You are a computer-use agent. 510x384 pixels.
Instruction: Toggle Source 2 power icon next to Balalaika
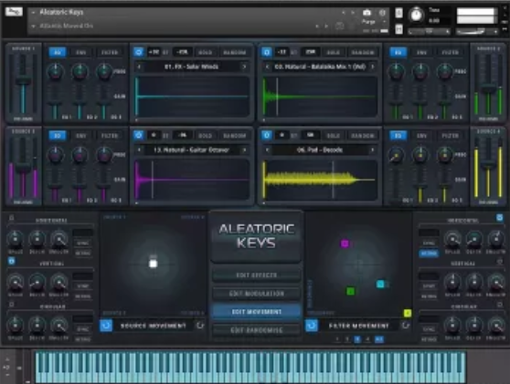(x=266, y=52)
